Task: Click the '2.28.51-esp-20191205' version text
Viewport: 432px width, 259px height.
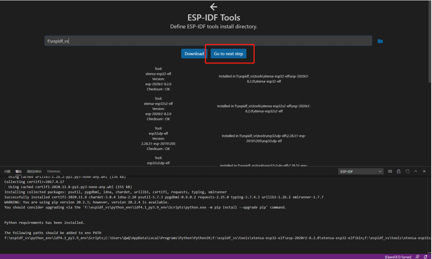Action: 158,144
